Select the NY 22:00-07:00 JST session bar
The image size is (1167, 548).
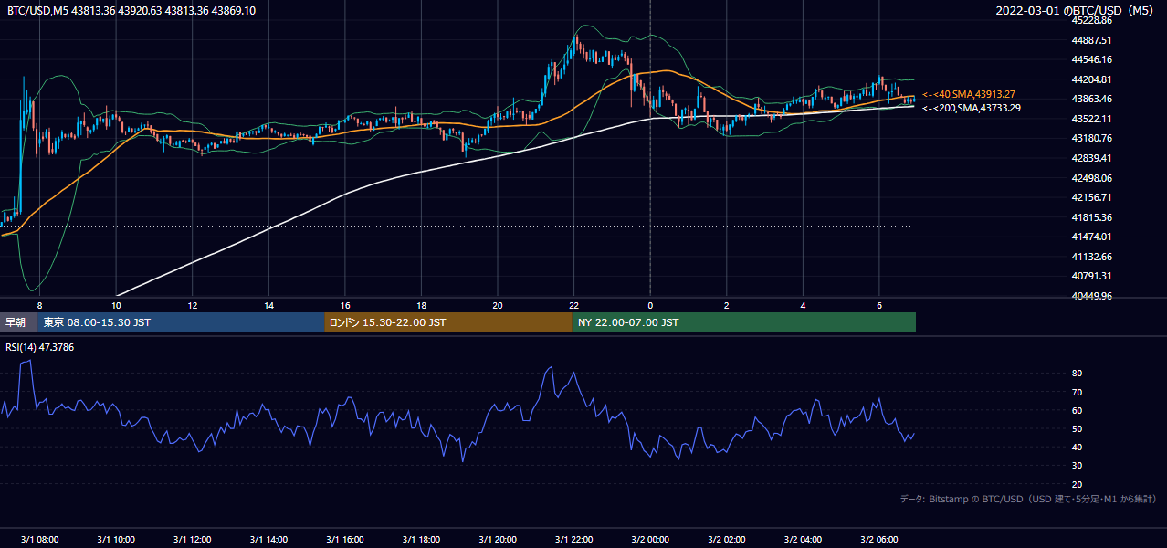coord(744,322)
